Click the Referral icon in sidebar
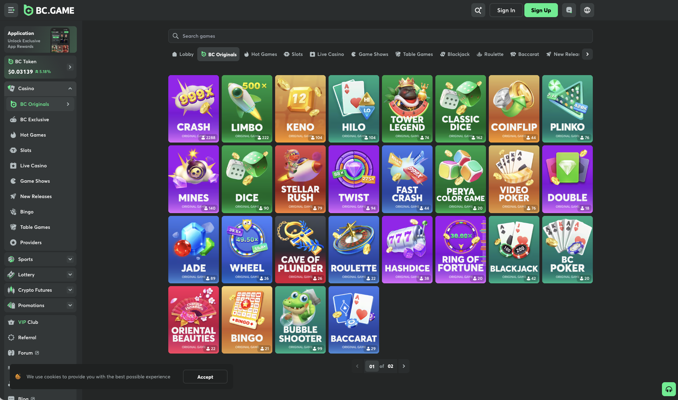This screenshot has height=400, width=678. click(x=11, y=337)
